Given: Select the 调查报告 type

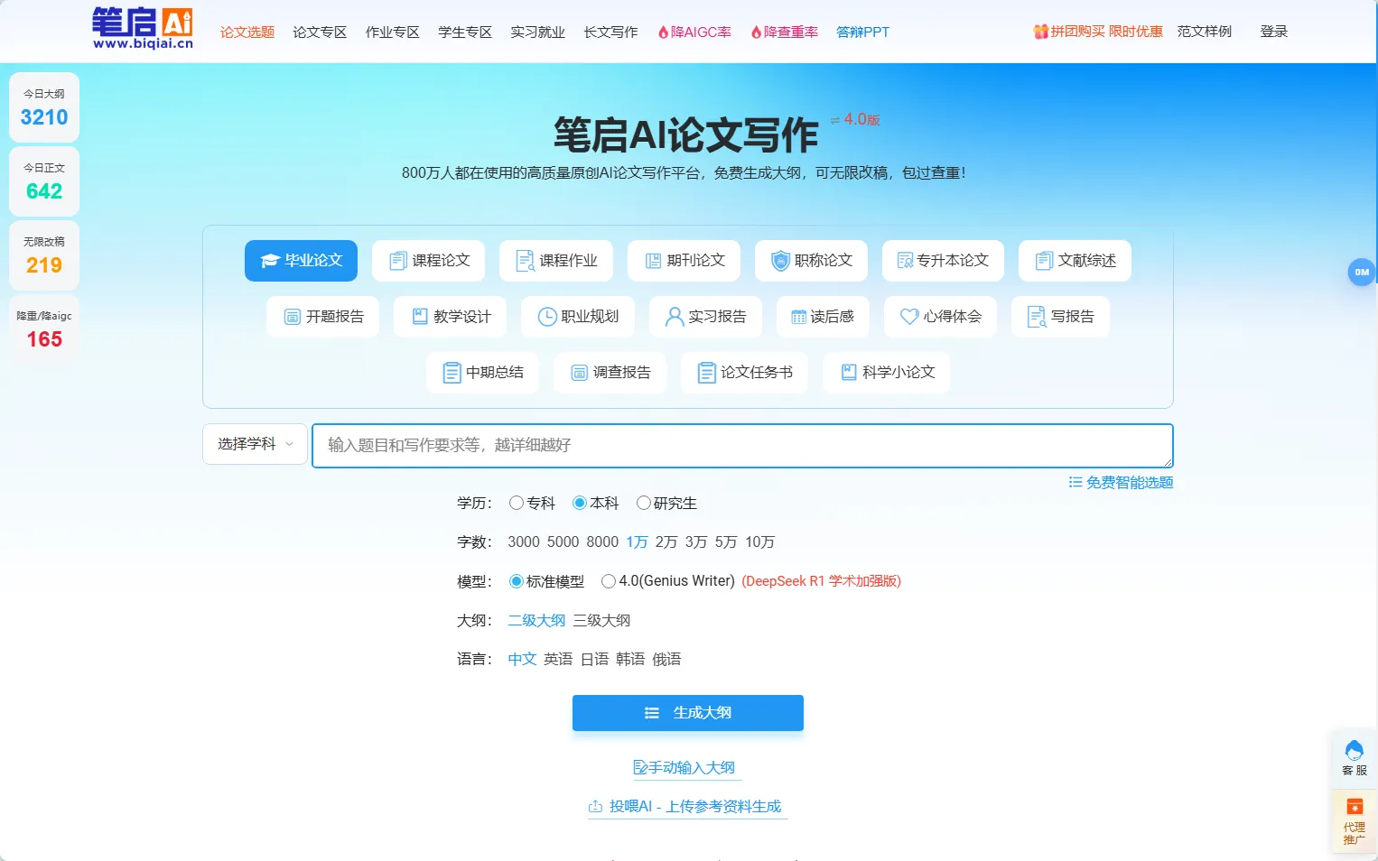Looking at the screenshot, I should (x=610, y=373).
